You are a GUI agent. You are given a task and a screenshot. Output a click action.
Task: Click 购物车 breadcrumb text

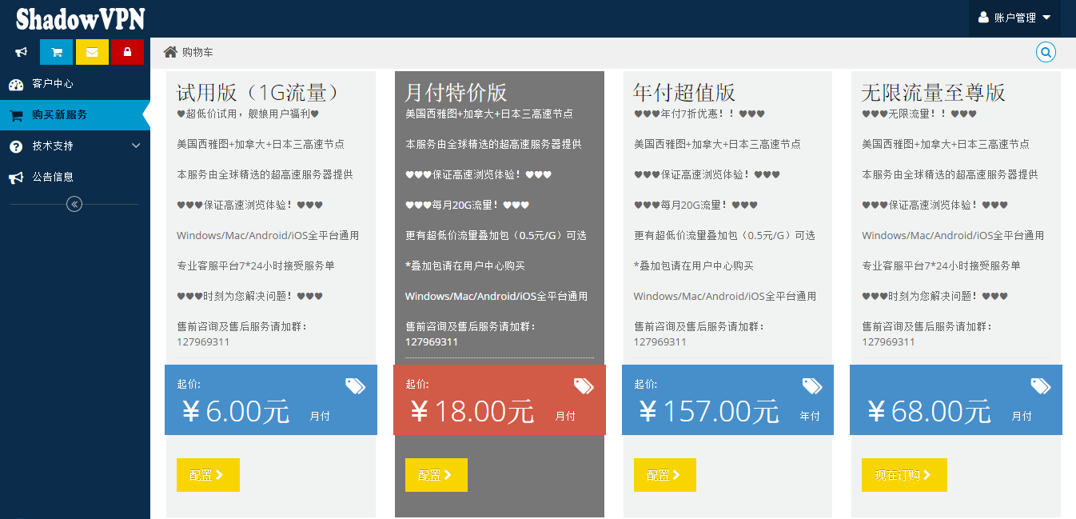coord(197,52)
